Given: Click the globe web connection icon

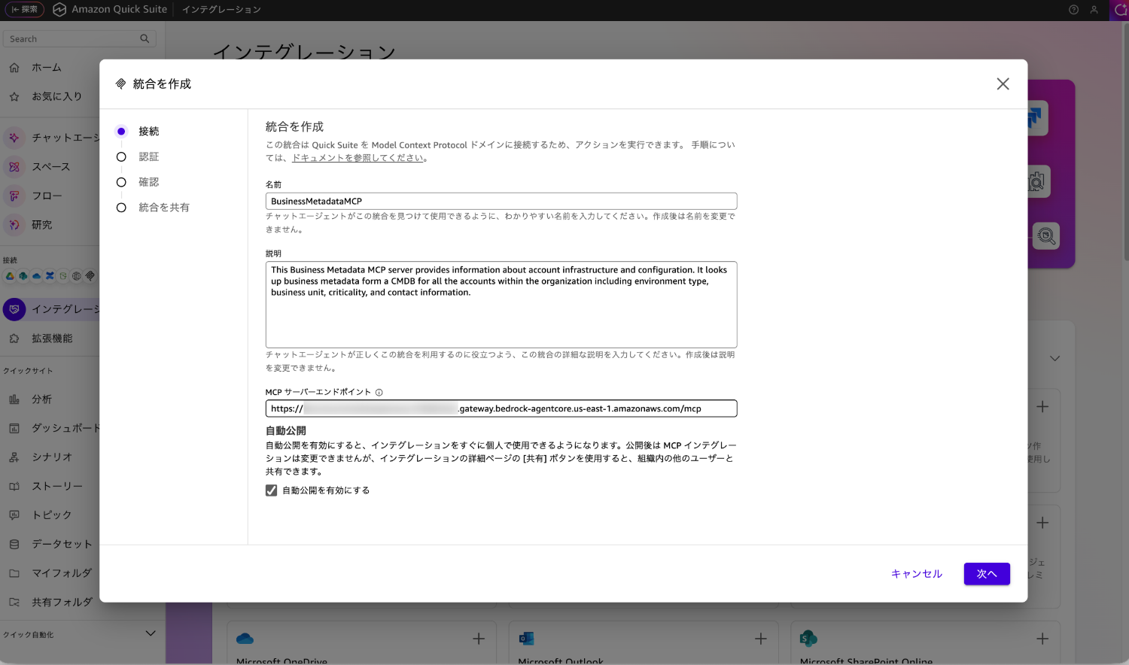Looking at the screenshot, I should tap(77, 276).
